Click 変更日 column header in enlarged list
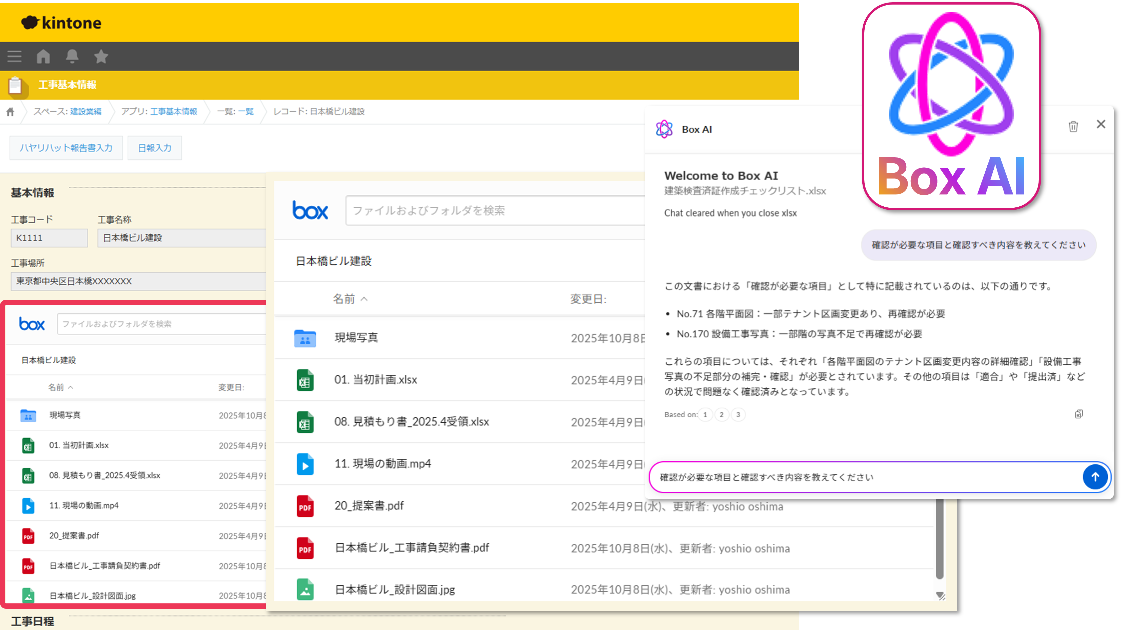 (588, 299)
